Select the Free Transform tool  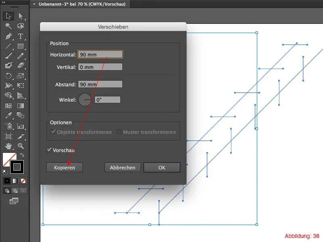tap(21, 86)
